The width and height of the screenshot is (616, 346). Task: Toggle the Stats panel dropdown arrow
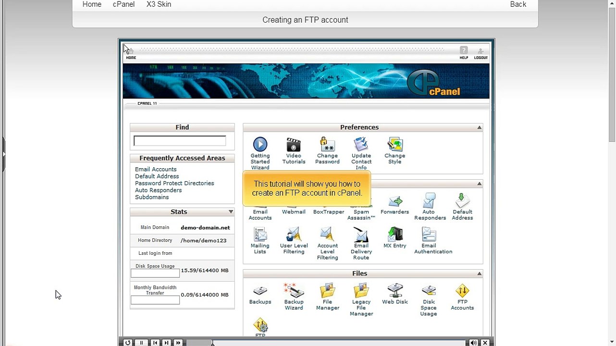[x=231, y=212]
